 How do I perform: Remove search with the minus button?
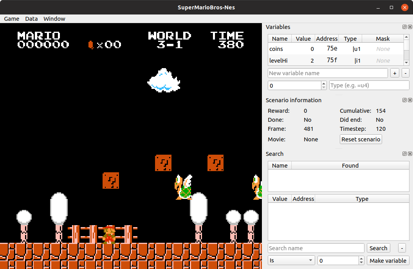[x=402, y=248]
